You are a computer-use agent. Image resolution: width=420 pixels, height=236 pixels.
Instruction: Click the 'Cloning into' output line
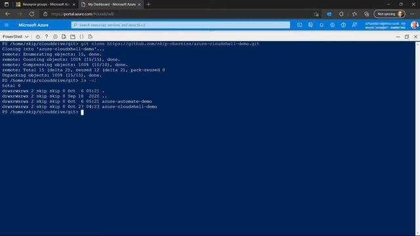(x=53, y=49)
